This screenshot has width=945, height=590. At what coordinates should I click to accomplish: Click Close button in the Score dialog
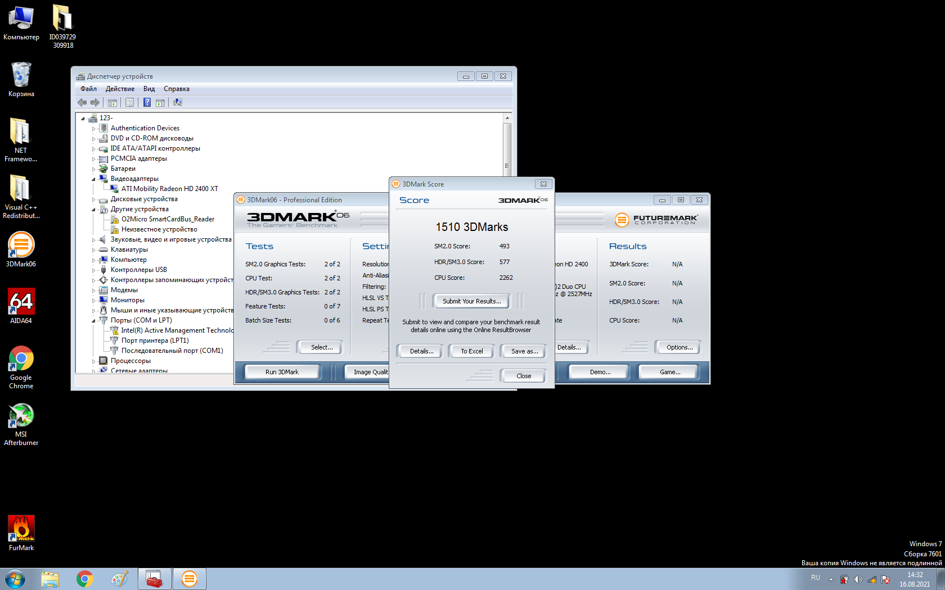(x=523, y=376)
